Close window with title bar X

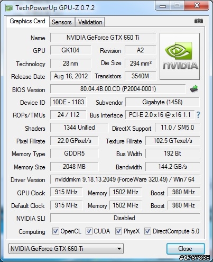197,6
